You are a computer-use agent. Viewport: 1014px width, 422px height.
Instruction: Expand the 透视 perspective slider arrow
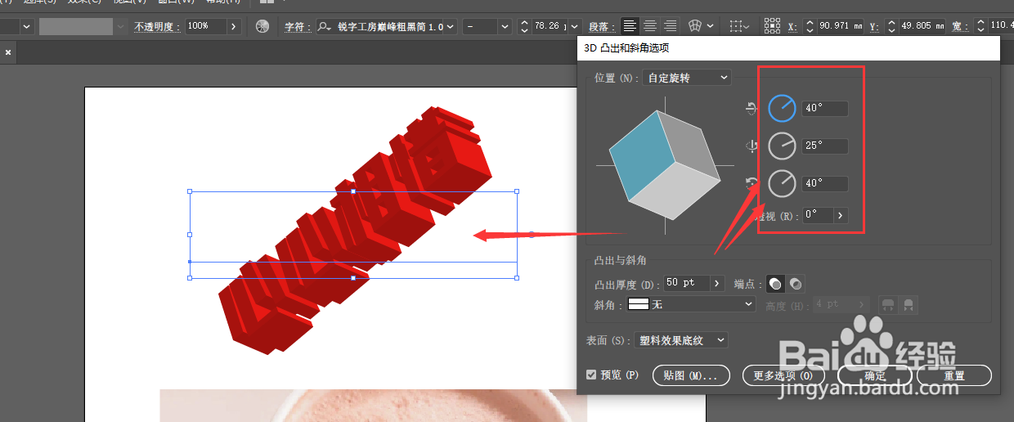pos(841,215)
